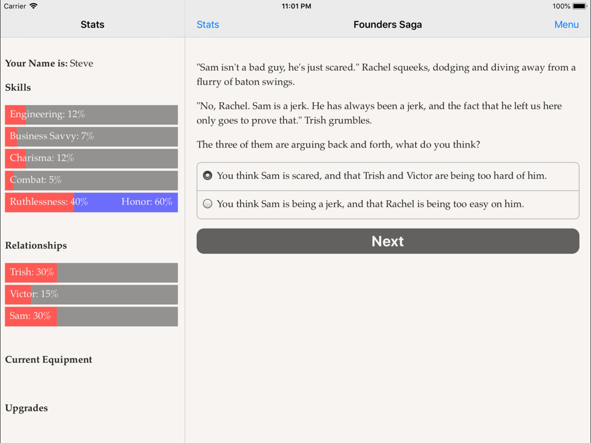Click 'The three of them are arguing' question
Image resolution: width=591 pixels, height=443 pixels.
click(x=338, y=145)
